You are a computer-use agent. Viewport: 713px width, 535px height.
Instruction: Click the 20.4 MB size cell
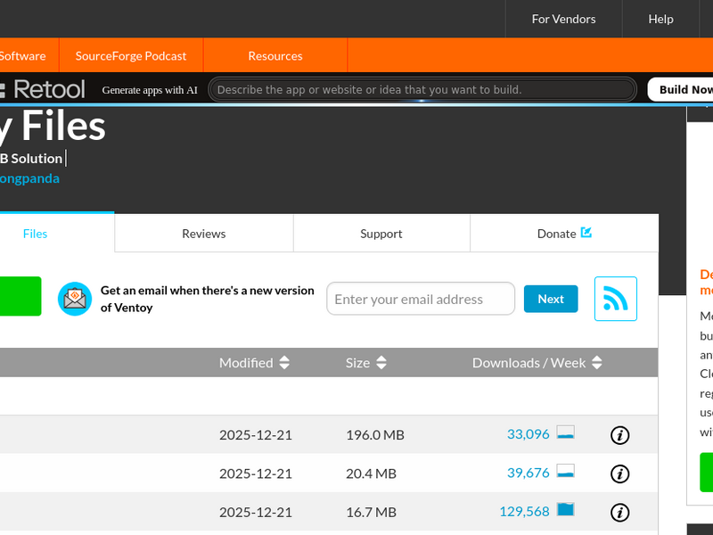(371, 473)
